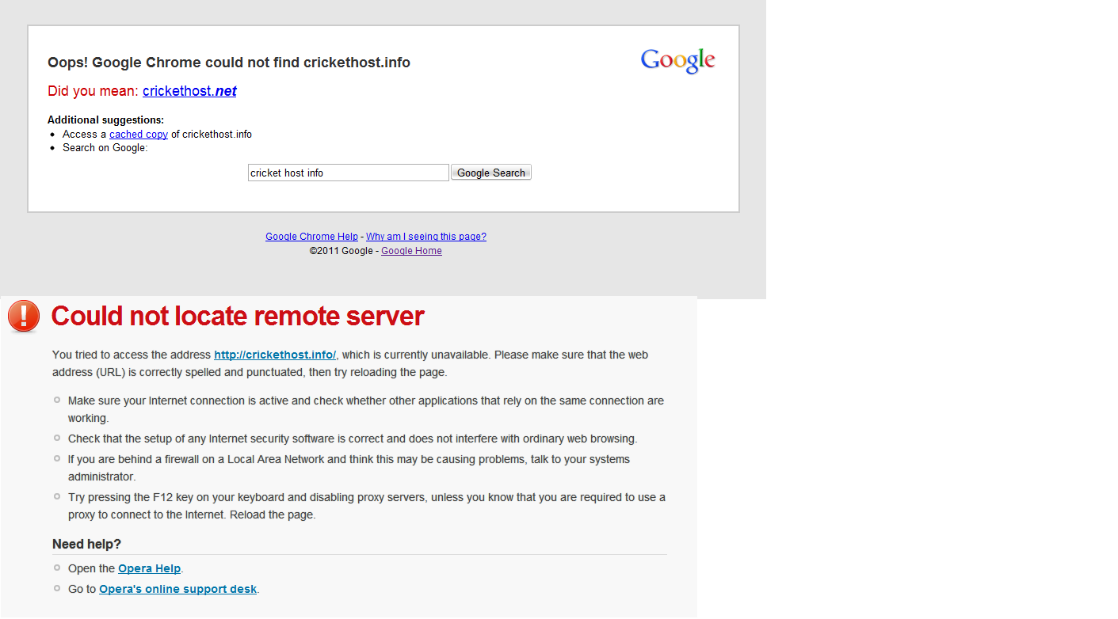Open the crickethost.net suggestion link
The image size is (1118, 619).
[x=189, y=91]
